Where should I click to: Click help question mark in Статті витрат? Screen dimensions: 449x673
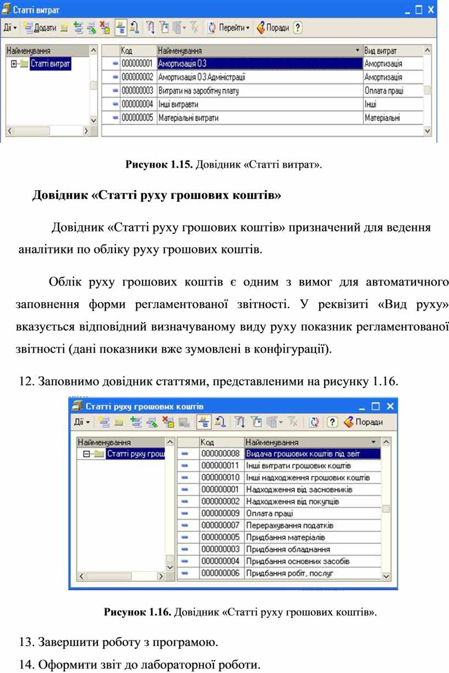[298, 28]
